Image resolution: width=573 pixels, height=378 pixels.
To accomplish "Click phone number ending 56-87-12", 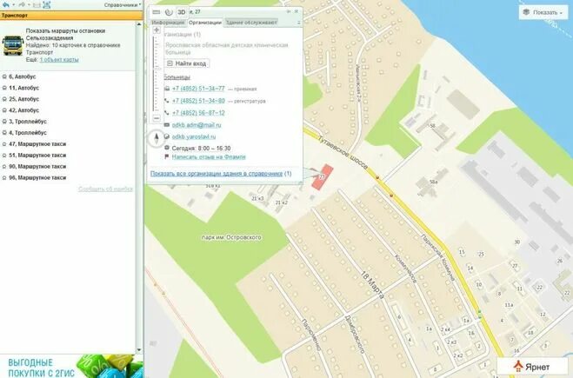I will pyautogui.click(x=198, y=113).
